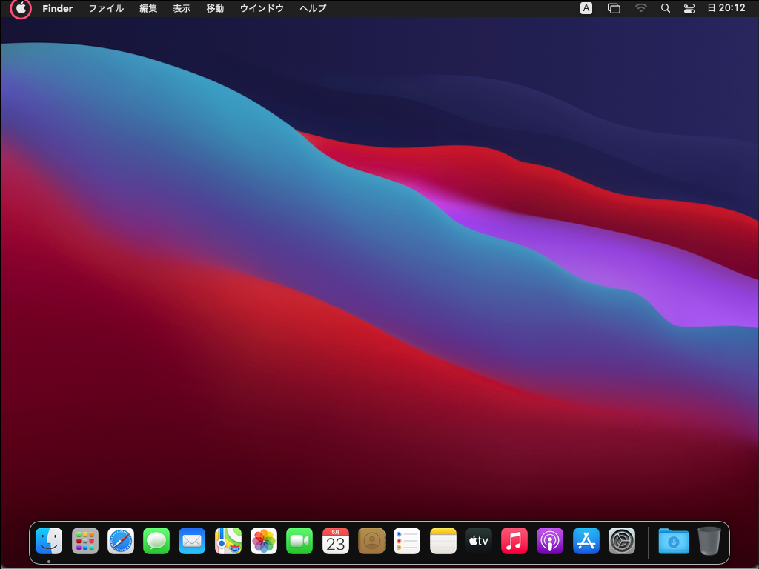The width and height of the screenshot is (759, 569).
Task: Open Control Center icon
Action: tap(689, 8)
